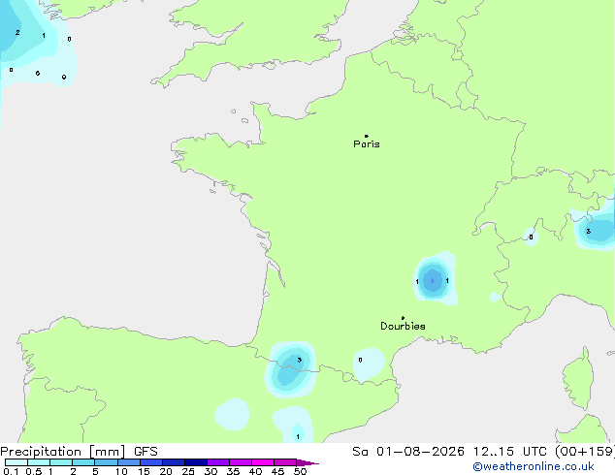Screen dimensions: 615x475
Task: Click the '3' value over the Pyrenees
Action: coord(300,361)
